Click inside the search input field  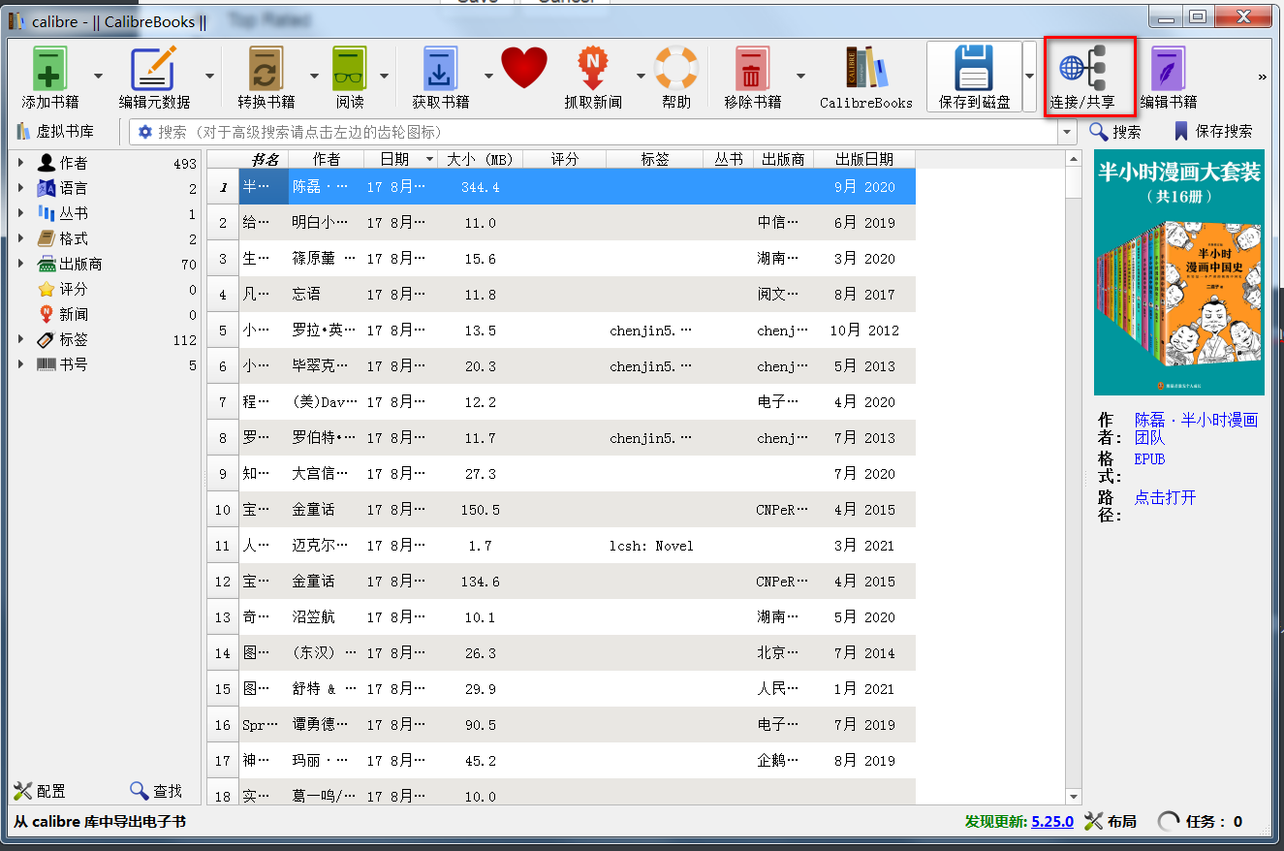[581, 131]
